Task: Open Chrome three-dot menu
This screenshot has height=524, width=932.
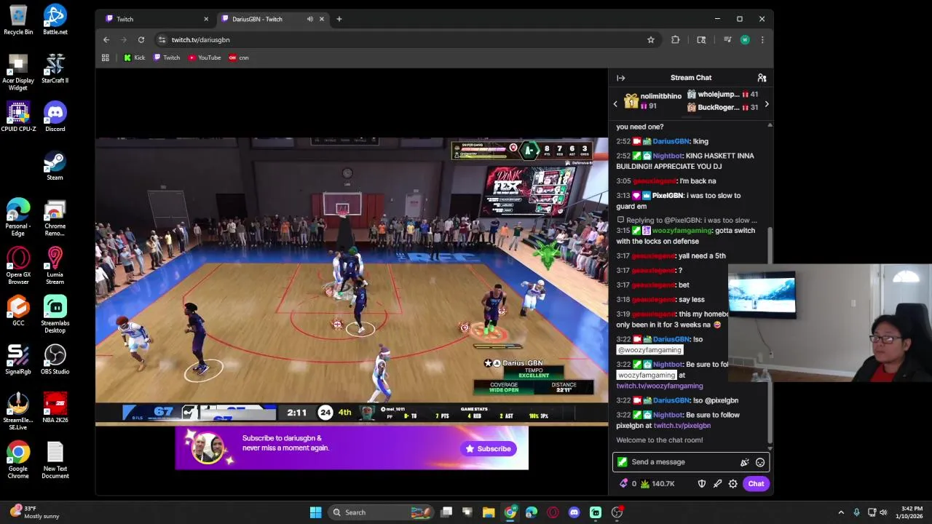Action: tap(762, 40)
